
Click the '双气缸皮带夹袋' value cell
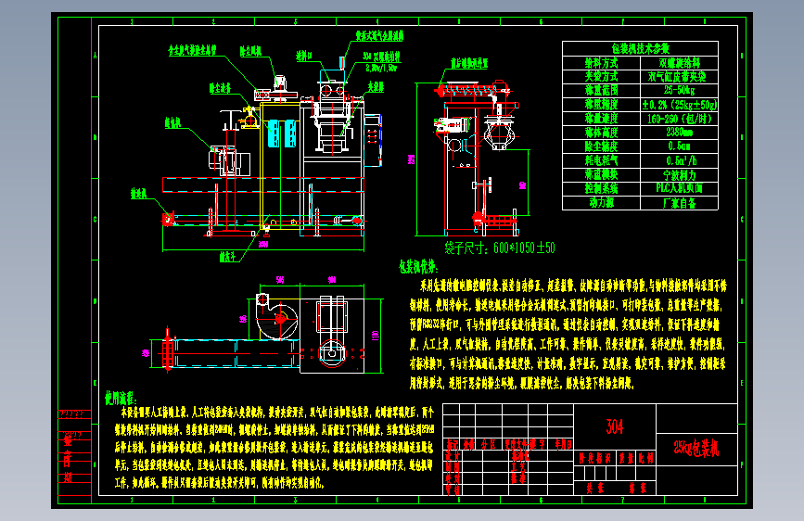click(680, 76)
